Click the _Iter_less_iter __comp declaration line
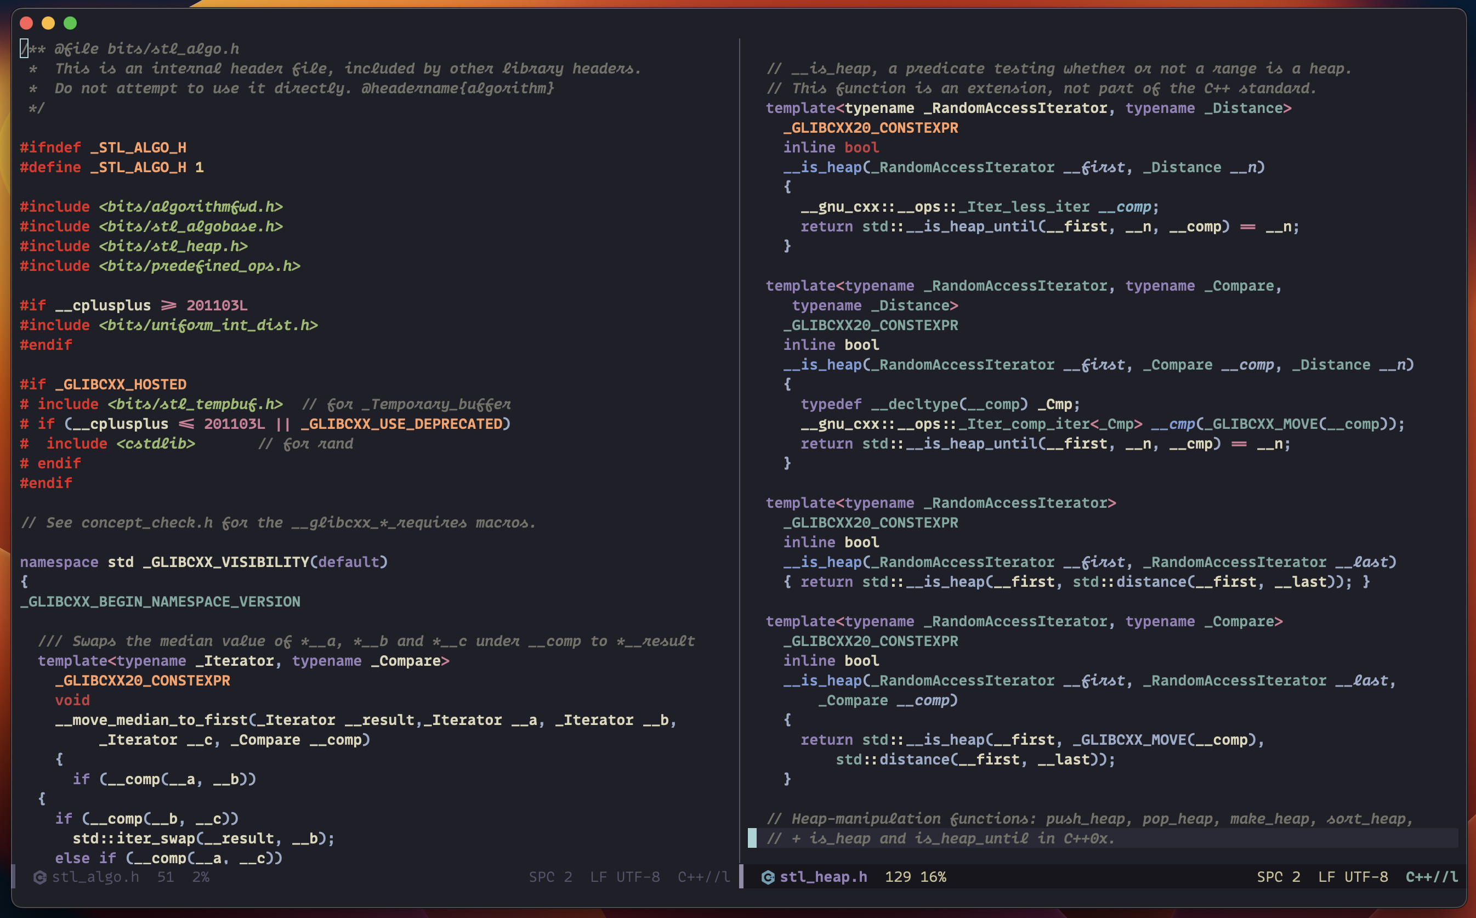The width and height of the screenshot is (1476, 918). (980, 206)
